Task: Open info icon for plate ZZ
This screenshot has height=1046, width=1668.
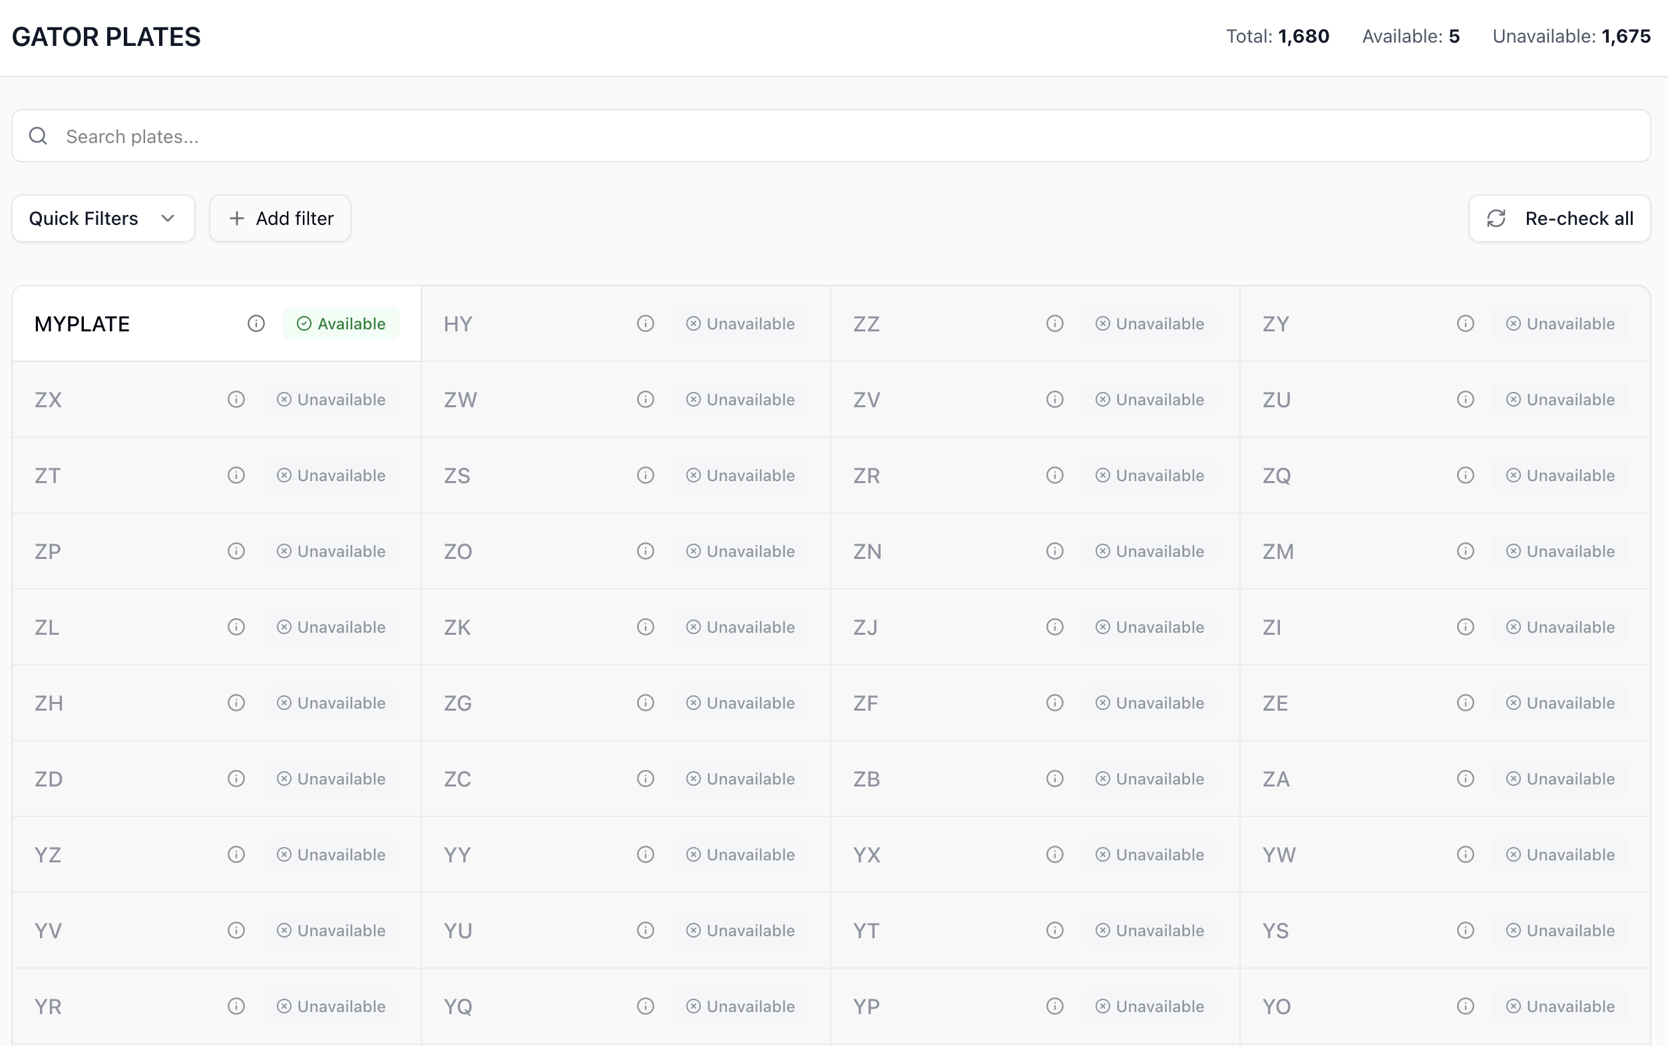Action: pos(1054,324)
